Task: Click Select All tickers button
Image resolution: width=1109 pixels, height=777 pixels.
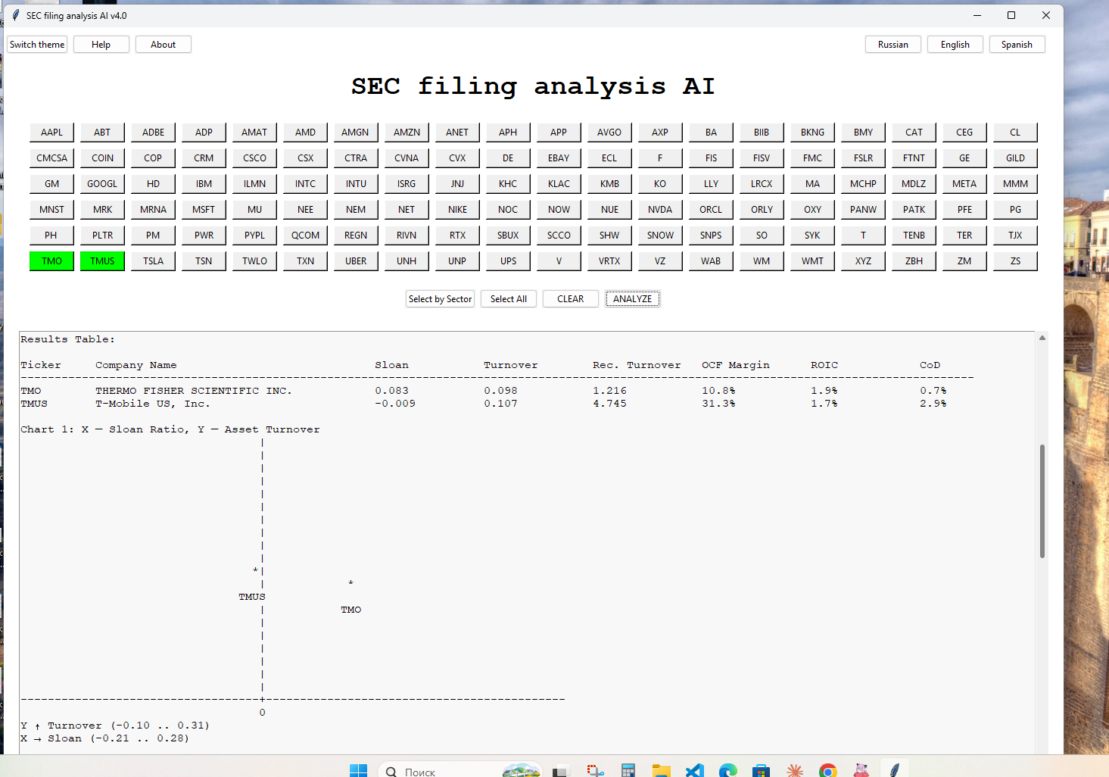Action: point(509,299)
